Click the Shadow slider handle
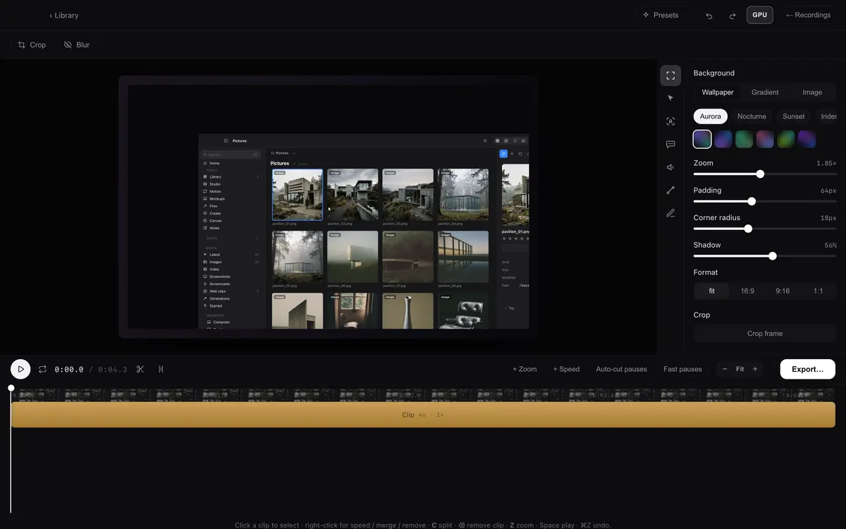This screenshot has width=846, height=529. click(773, 256)
